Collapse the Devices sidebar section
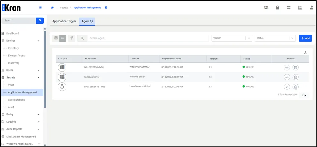Image resolution: width=317 pixels, height=147 pixels. click(x=39, y=41)
